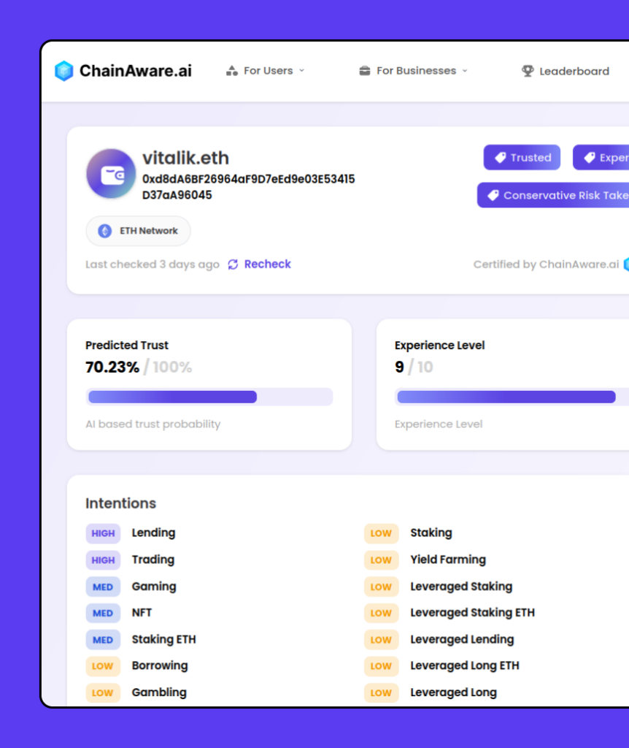Image resolution: width=629 pixels, height=748 pixels.
Task: Click the For Users shapes icon
Action: pyautogui.click(x=232, y=71)
